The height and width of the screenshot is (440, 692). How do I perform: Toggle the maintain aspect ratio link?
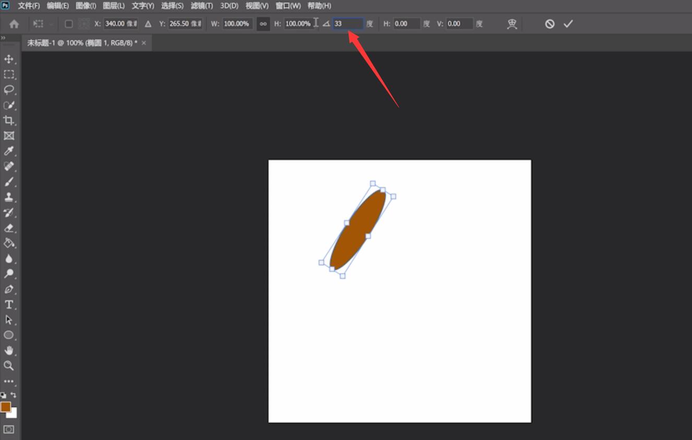point(264,24)
